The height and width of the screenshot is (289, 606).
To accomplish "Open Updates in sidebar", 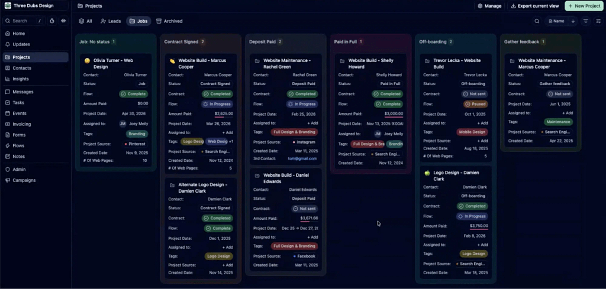I will point(36,44).
